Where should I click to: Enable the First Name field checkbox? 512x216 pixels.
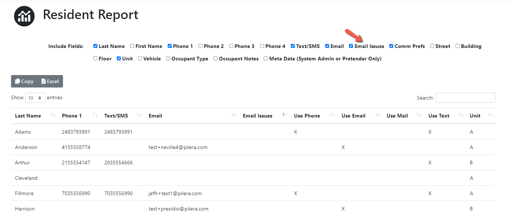coord(132,46)
